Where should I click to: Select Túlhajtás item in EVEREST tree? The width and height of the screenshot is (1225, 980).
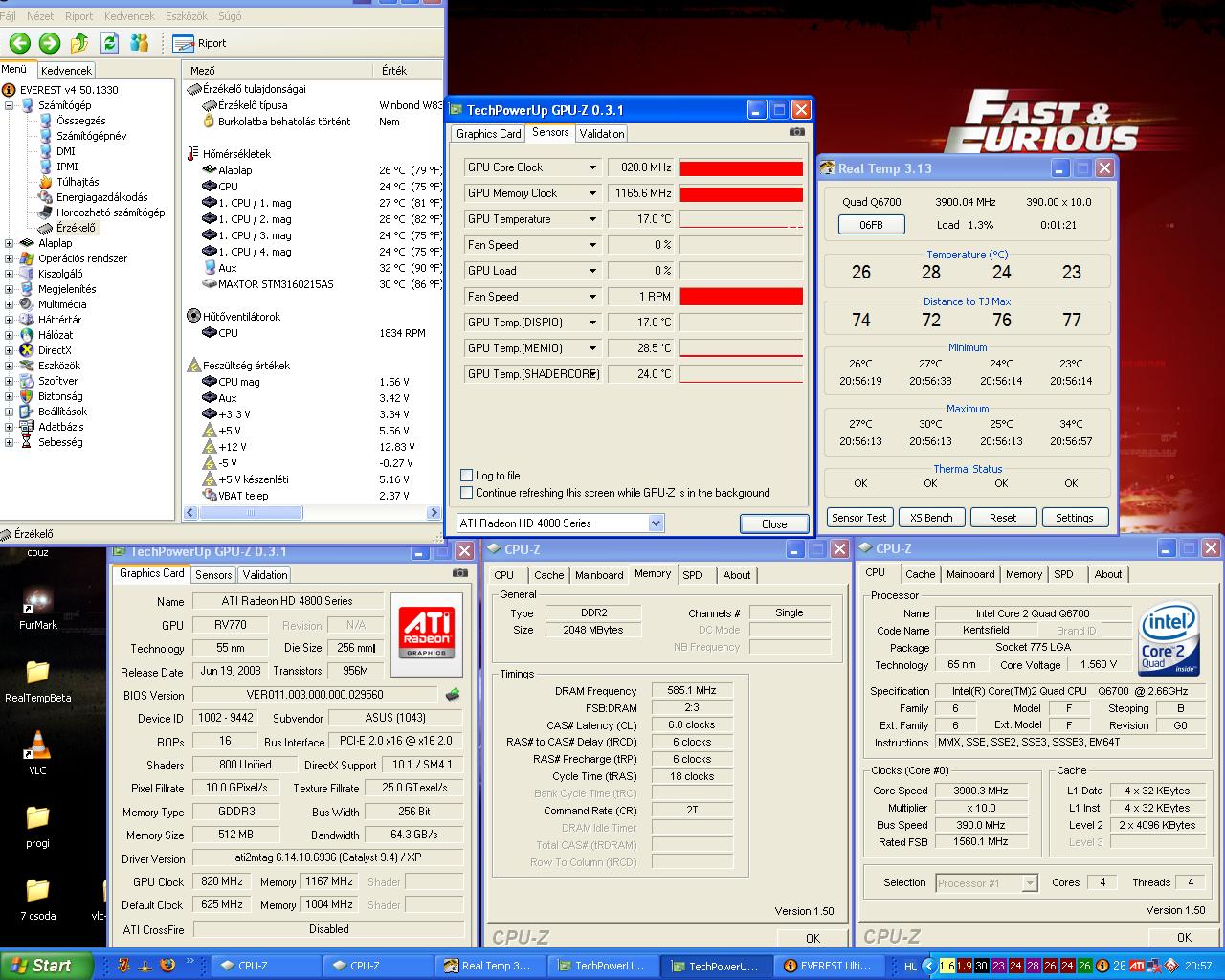[x=78, y=182]
